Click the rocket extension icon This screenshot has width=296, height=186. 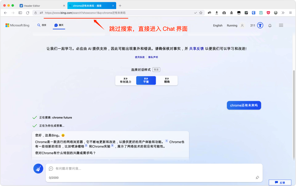(231, 13)
